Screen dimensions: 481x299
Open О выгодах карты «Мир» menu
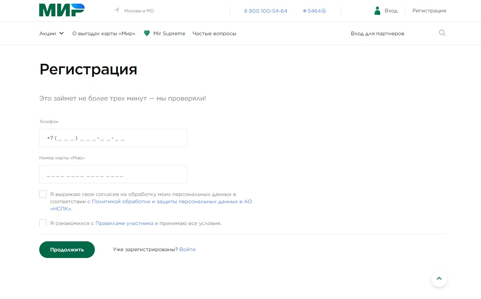point(104,33)
